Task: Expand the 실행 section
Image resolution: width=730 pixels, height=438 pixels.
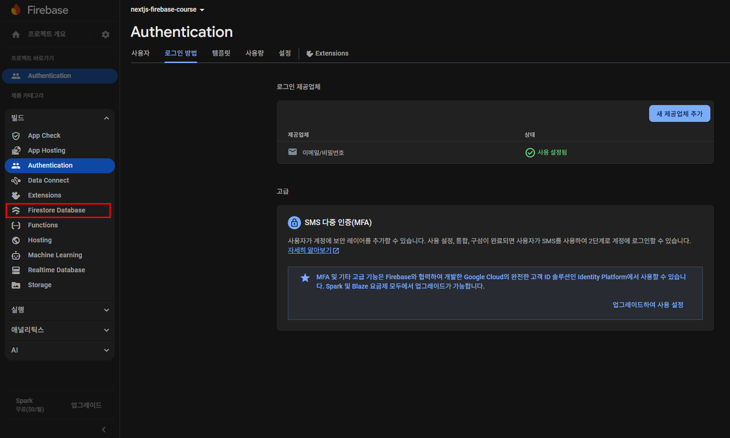Action: (107, 310)
